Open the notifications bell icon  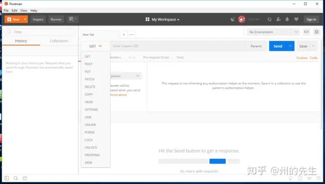[287, 19]
